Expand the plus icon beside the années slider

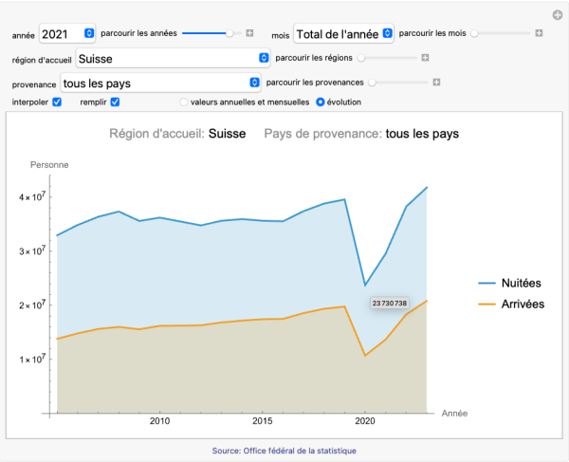tap(249, 33)
